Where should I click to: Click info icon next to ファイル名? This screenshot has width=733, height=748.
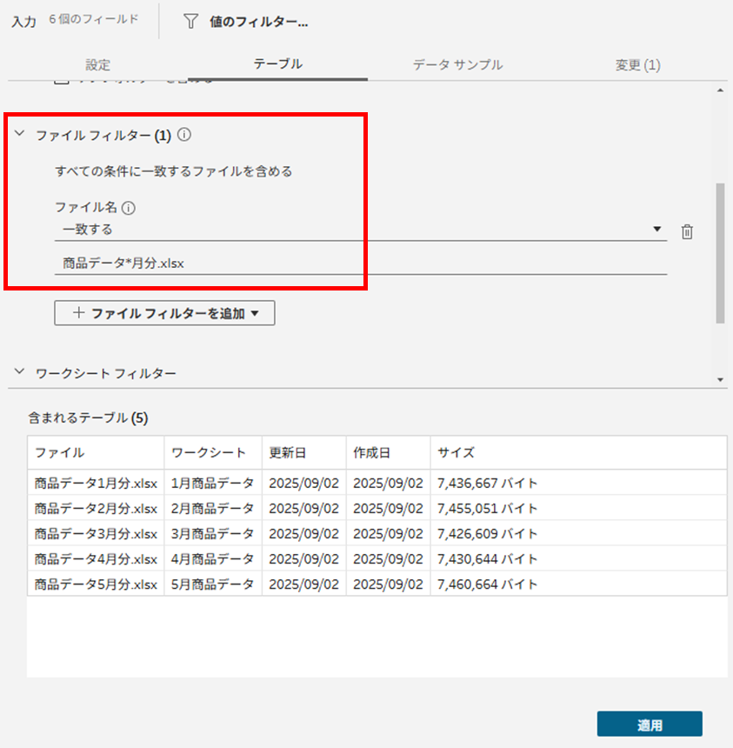(x=129, y=208)
